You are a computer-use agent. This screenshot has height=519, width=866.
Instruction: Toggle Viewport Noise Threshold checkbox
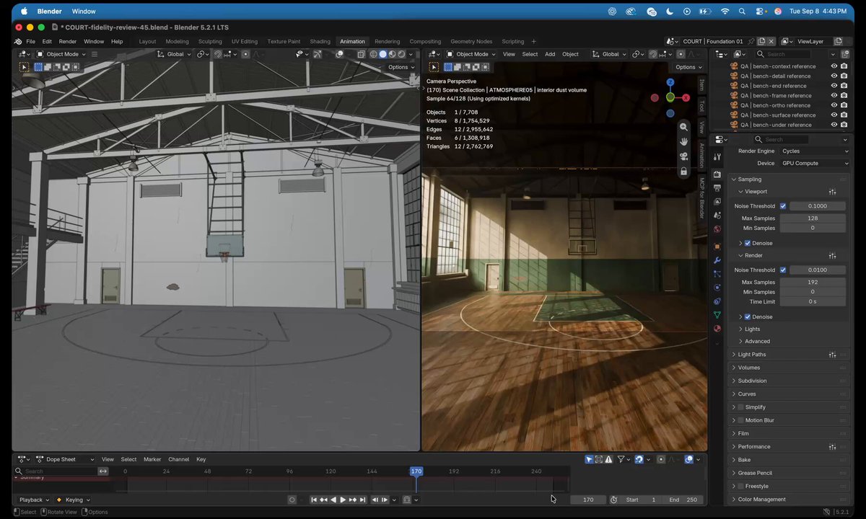(783, 206)
